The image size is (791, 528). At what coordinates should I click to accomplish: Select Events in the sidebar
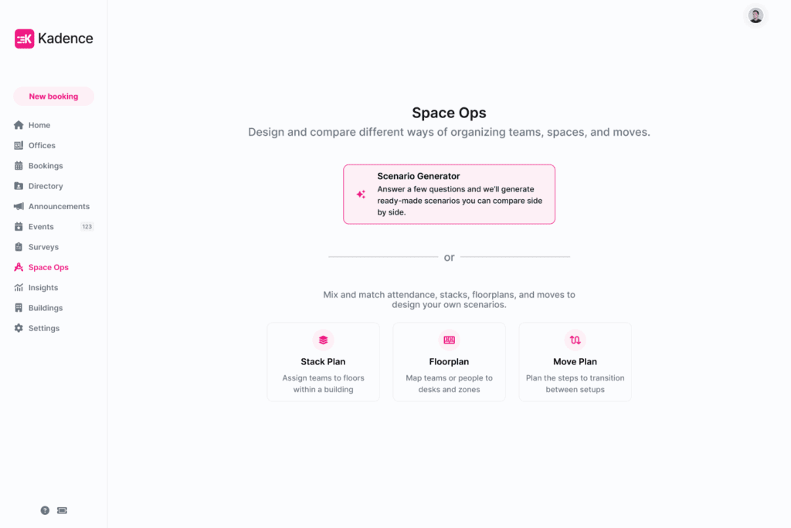pyautogui.click(x=41, y=227)
